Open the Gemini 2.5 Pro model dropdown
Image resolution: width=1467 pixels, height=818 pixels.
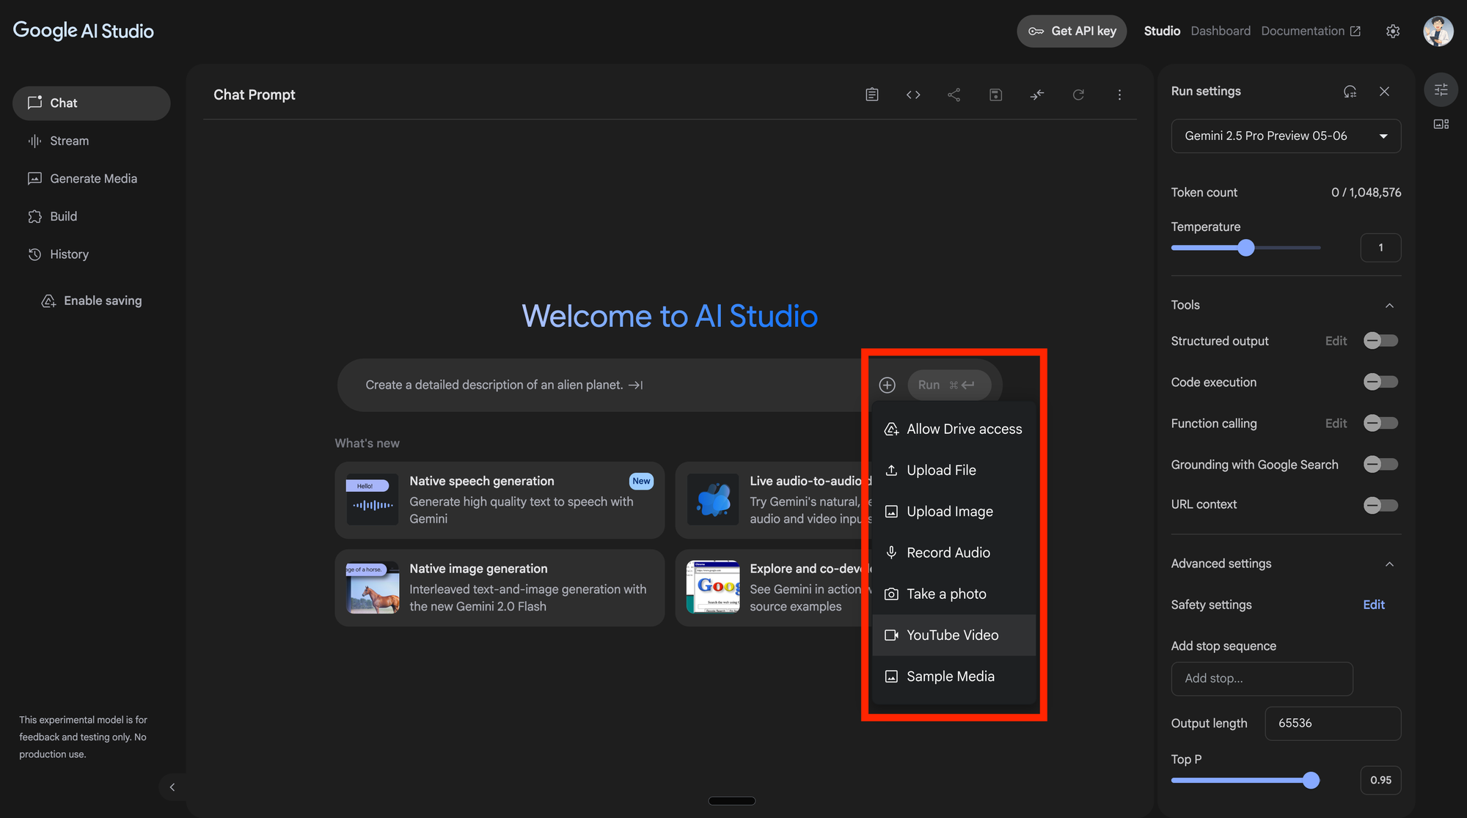(x=1286, y=136)
